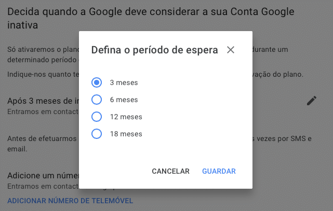
Task: Click the pencil edit icon
Action: 311,101
